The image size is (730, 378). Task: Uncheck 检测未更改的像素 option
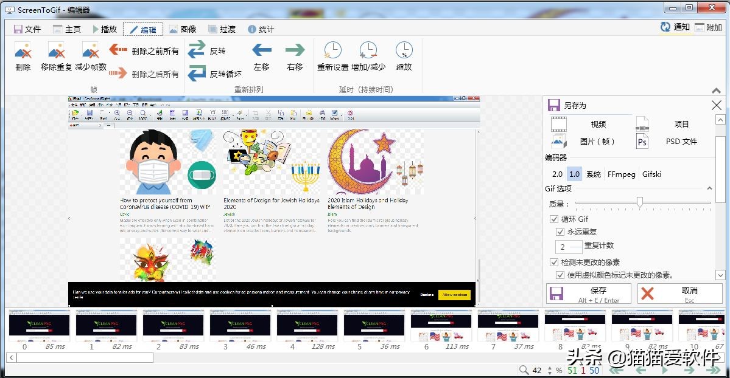554,263
